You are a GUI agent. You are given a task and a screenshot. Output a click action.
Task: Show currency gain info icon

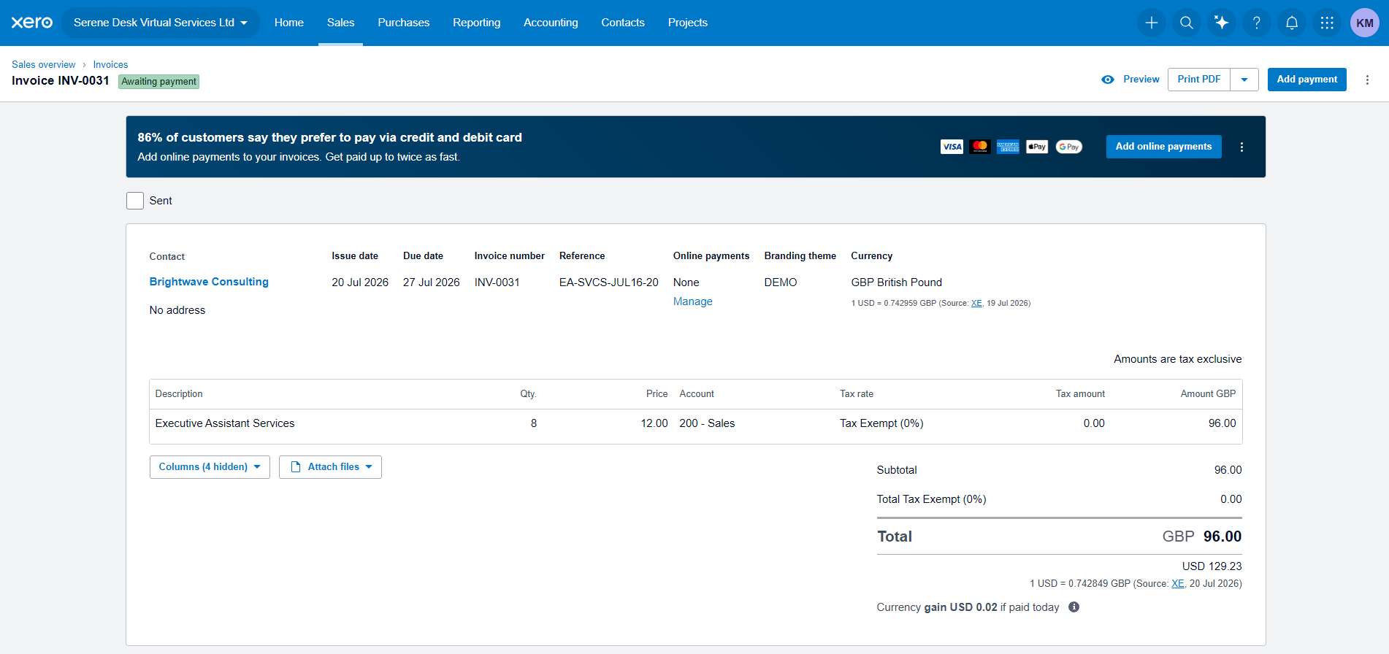coord(1074,607)
